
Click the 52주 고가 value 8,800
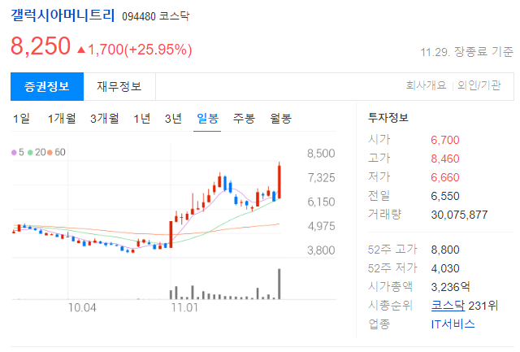coord(445,250)
